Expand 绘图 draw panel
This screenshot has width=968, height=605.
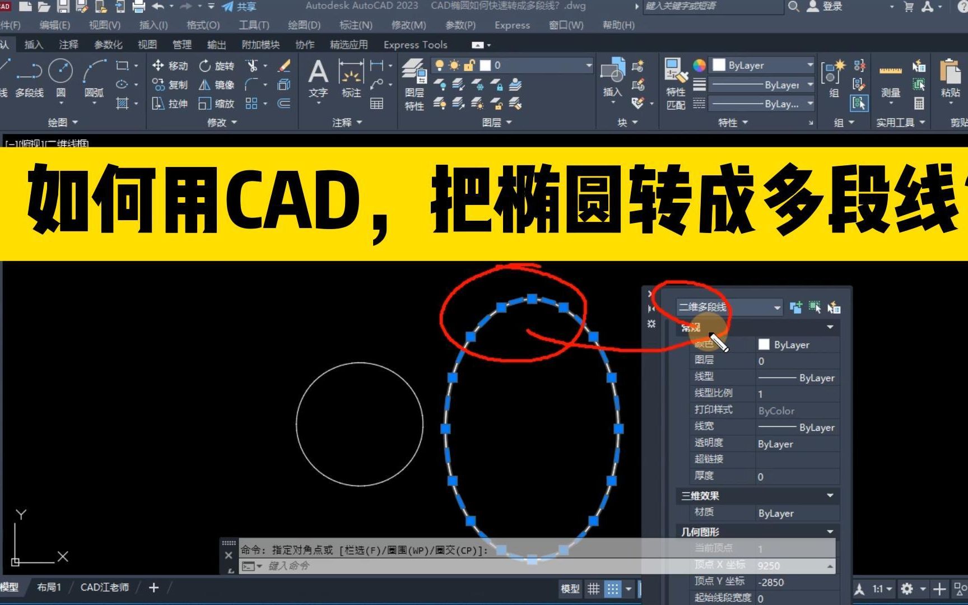(x=63, y=122)
